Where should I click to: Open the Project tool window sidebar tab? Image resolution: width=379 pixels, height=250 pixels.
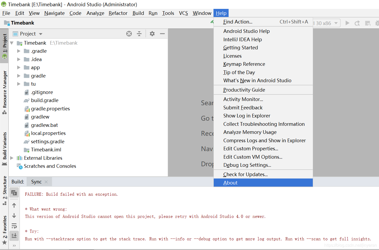(4, 46)
